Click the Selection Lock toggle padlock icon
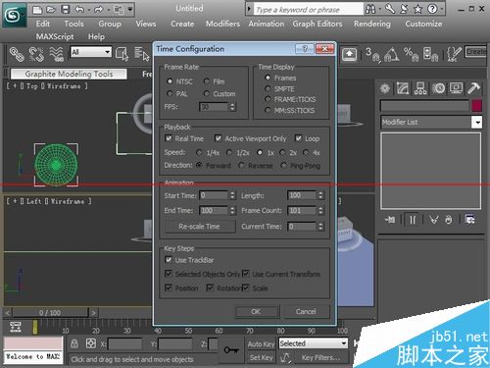Viewport: 490px width, 368px height. tap(74, 343)
